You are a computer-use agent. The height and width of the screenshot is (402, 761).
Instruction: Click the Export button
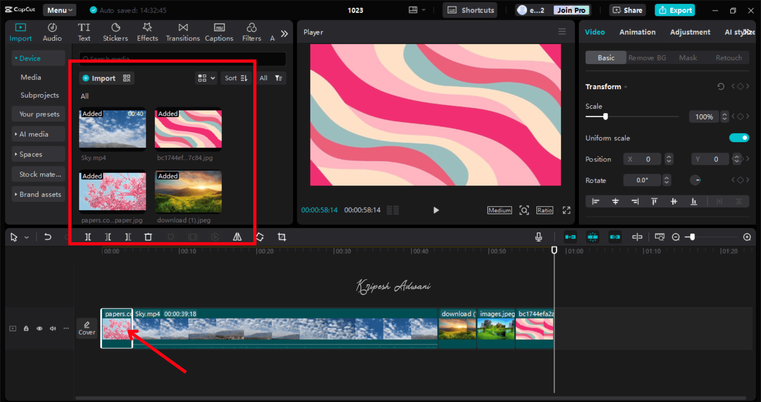pyautogui.click(x=676, y=10)
